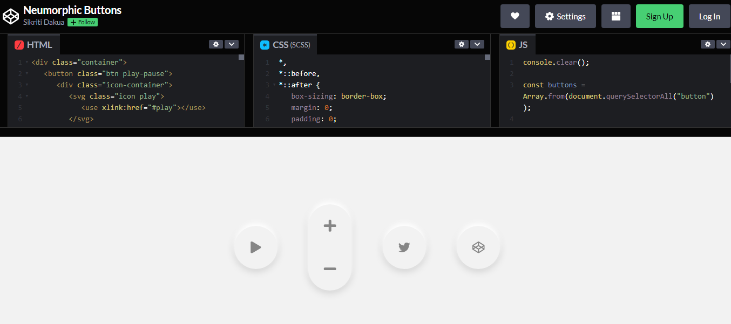Viewport: 731px width, 324px height.
Task: Select the CSS (SCSS) editor tab
Action: pyautogui.click(x=286, y=45)
